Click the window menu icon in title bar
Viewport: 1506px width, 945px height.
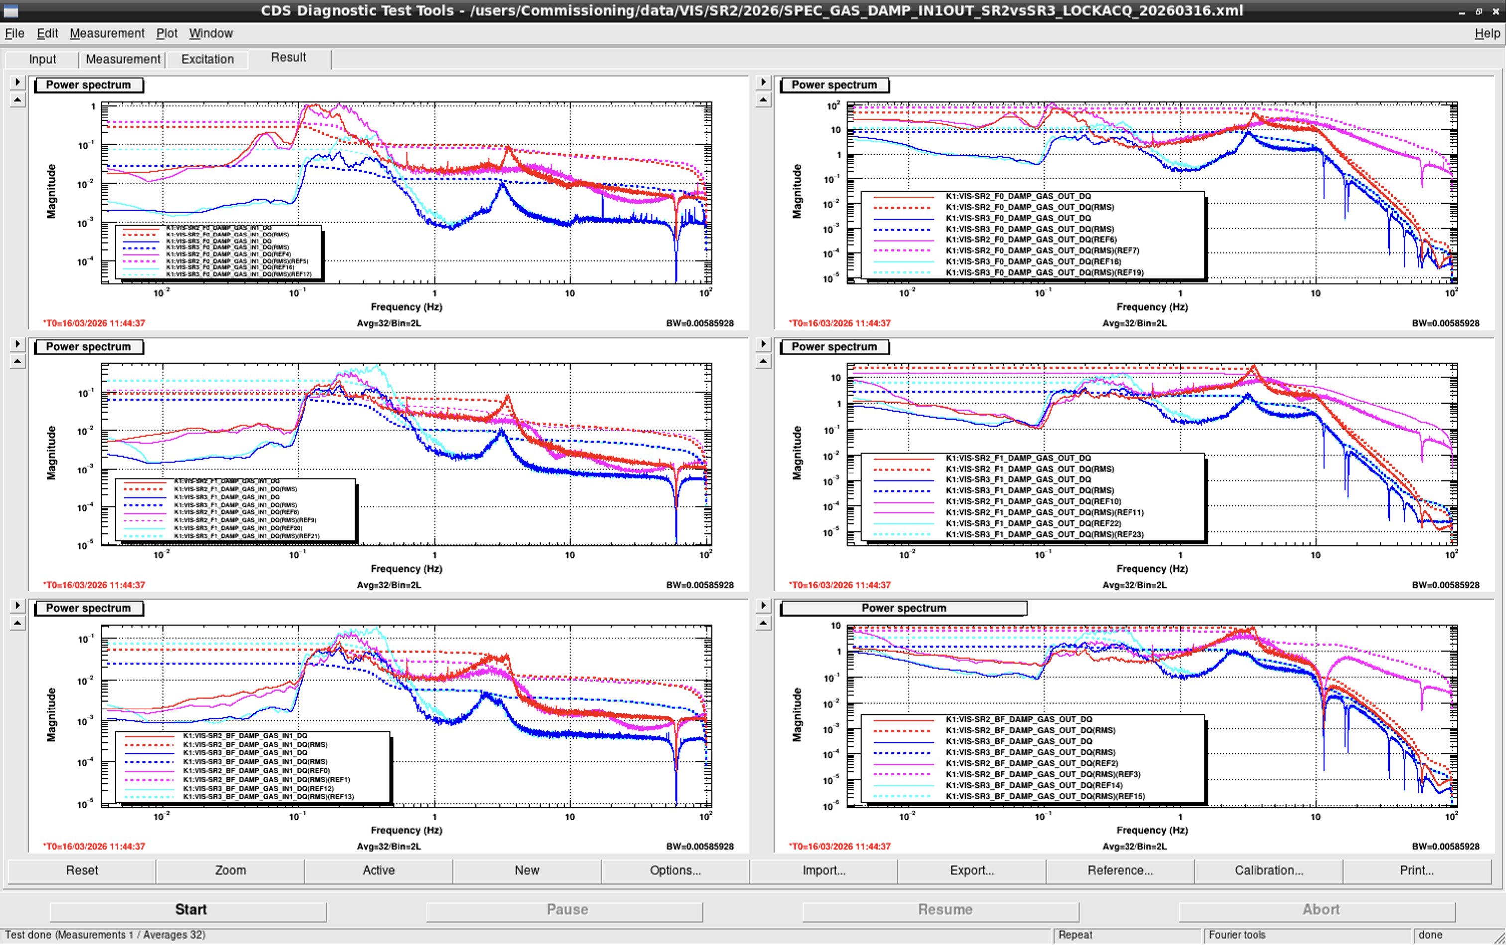(10, 10)
